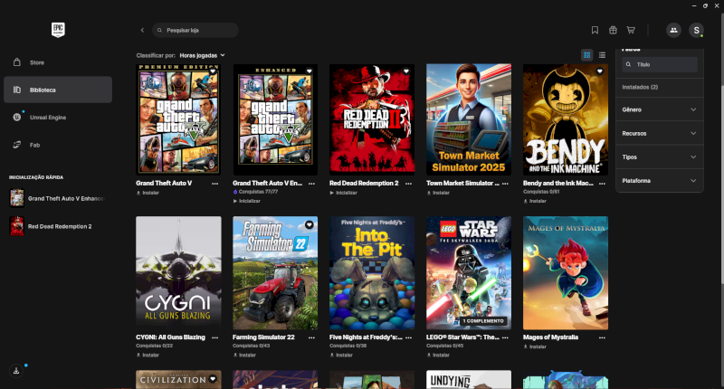Expand the Recursos filter

(660, 133)
